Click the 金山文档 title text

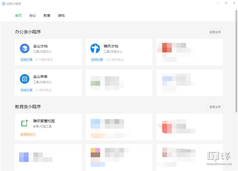[40, 46]
